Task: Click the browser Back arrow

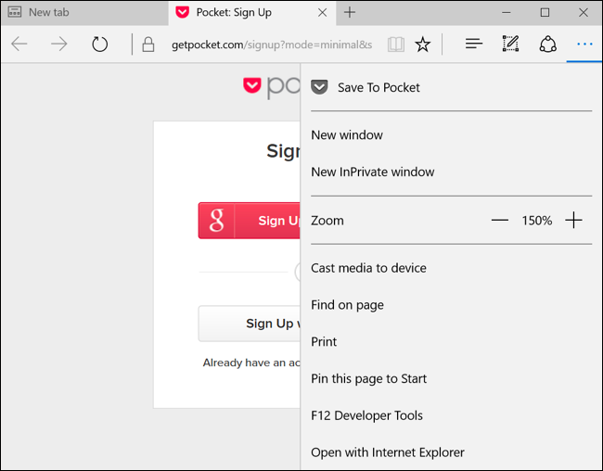Action: click(x=19, y=44)
